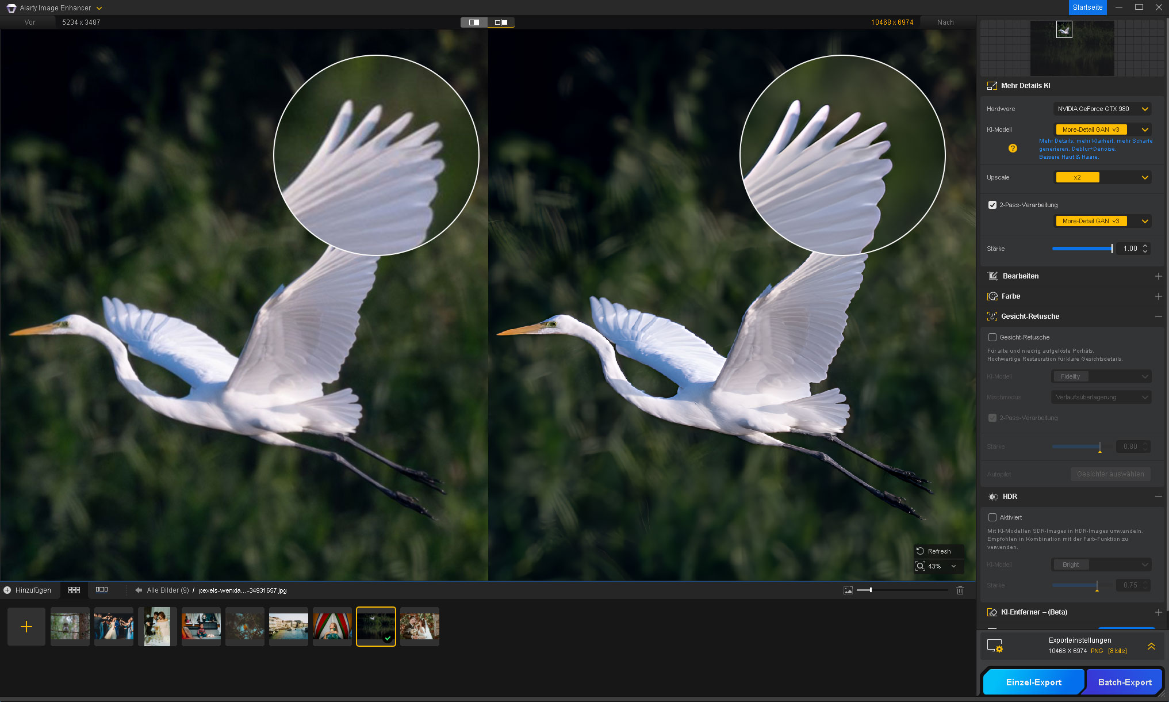Screen dimensions: 1169x702
Task: Click thumbnail size image icon
Action: click(x=848, y=590)
